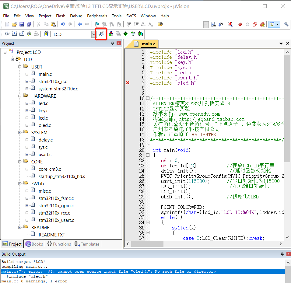Viewport: 291px width, 283px height.
Task: Select lcd.c in project tree
Action: point(43,118)
